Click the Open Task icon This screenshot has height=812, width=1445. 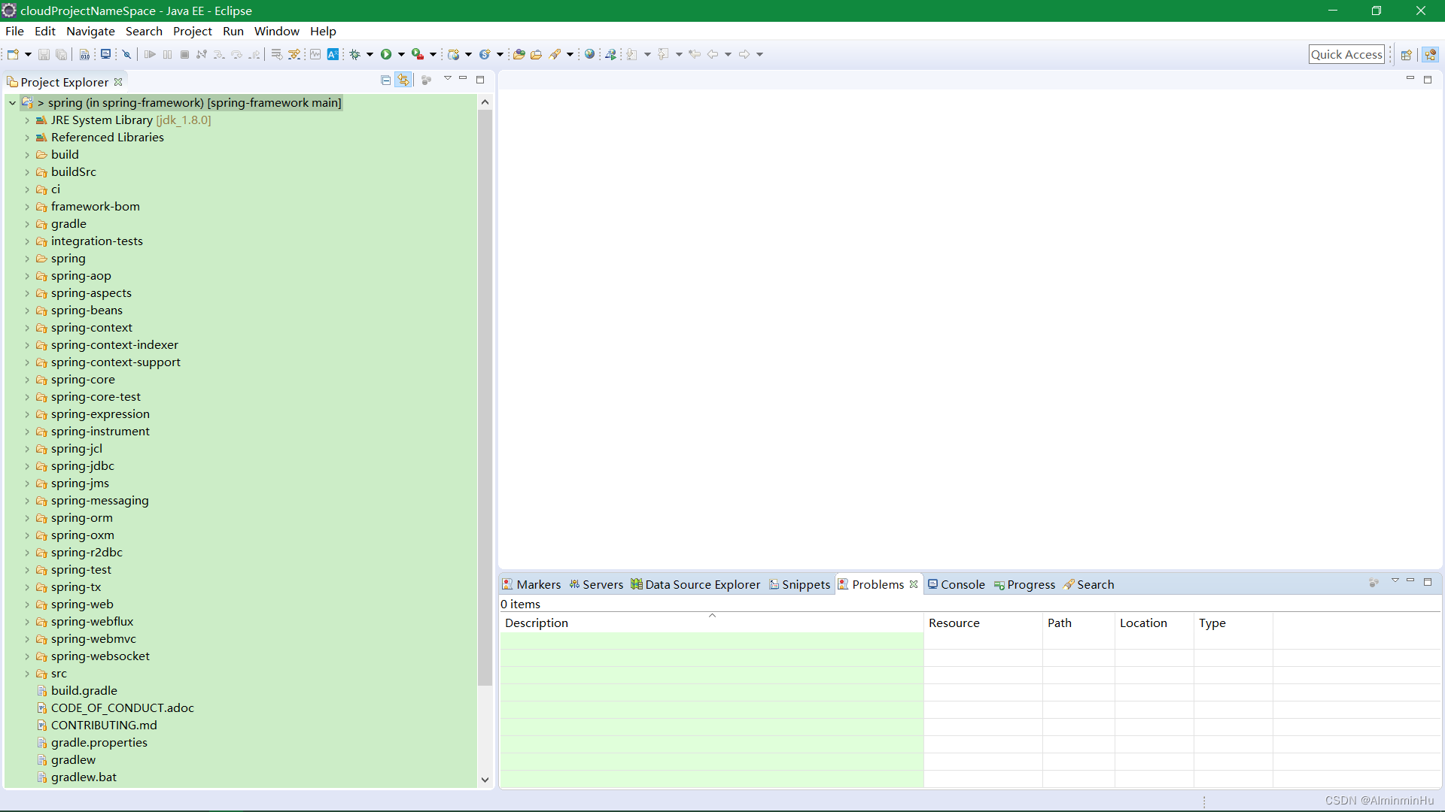point(536,54)
